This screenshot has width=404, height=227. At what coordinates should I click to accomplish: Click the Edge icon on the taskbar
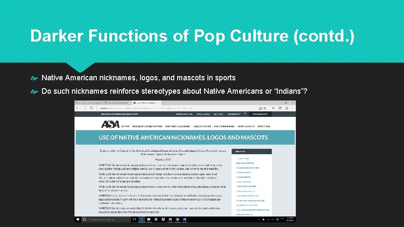(141, 219)
